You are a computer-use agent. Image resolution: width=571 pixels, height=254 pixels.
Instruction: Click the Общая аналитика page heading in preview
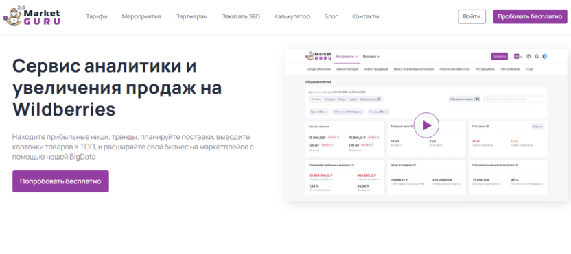point(318,82)
